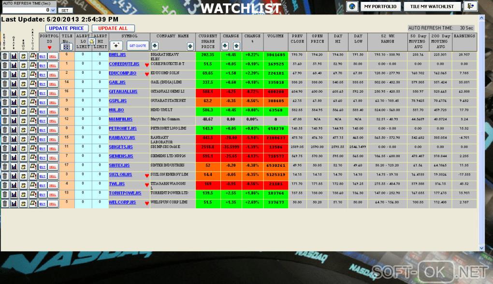Toggle portfolio heart for WELCORP.NS
This screenshot has width=493, height=284.
point(146,203)
